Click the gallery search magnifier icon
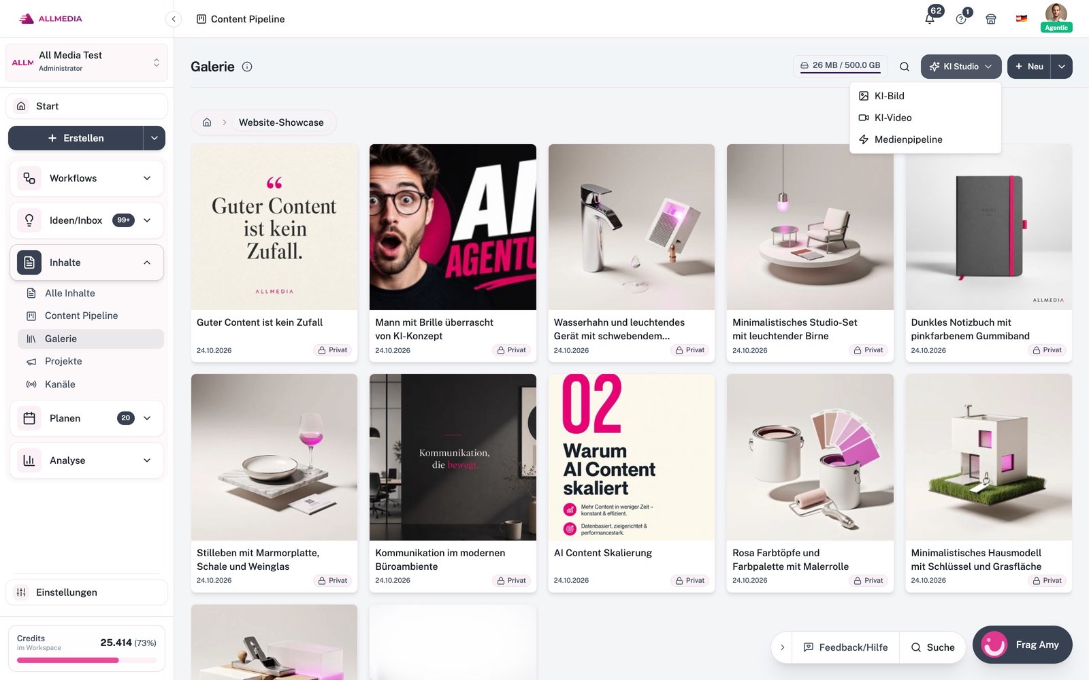 905,67
